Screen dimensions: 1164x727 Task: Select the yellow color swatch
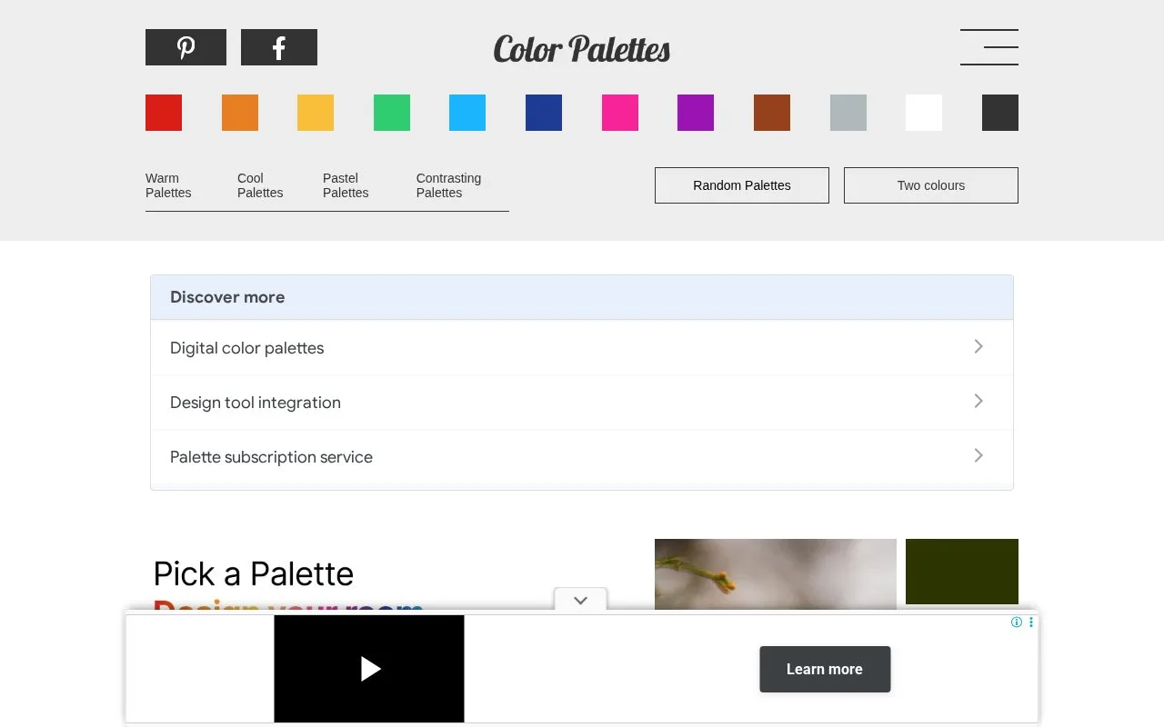pos(316,113)
